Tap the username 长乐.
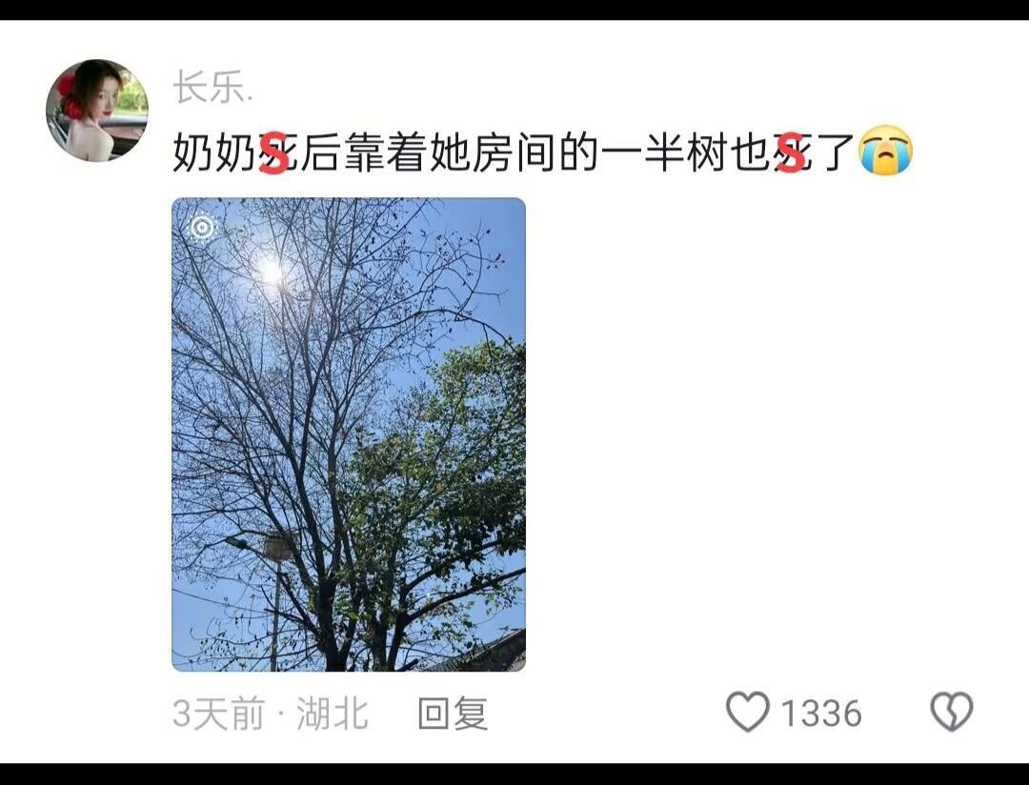Image resolution: width=1029 pixels, height=785 pixels. tap(212, 88)
